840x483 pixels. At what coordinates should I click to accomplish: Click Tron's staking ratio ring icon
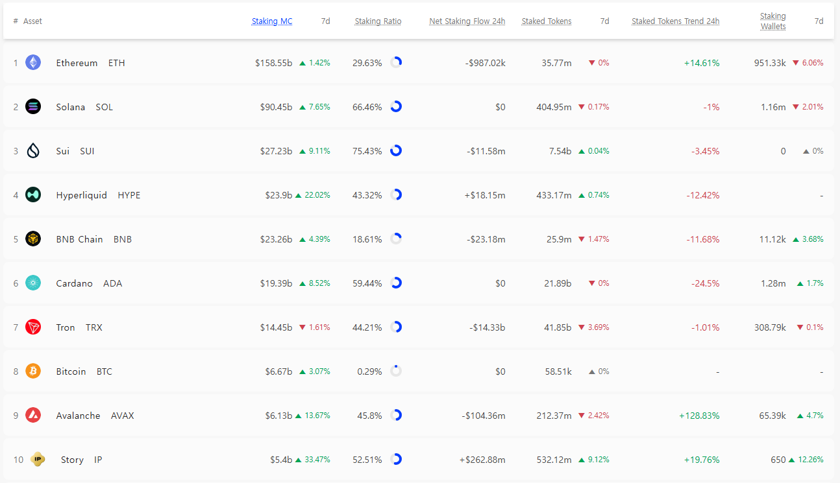396,327
